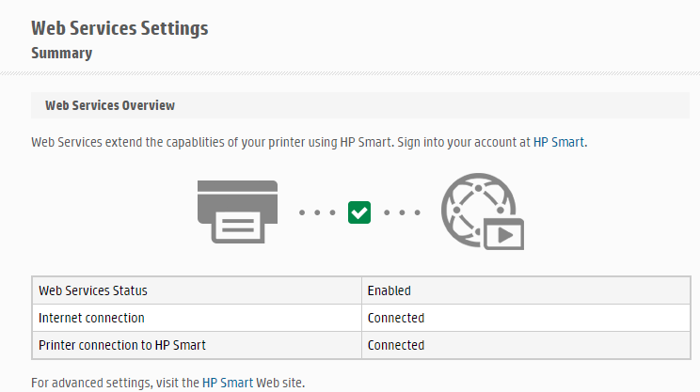700x392 pixels.
Task: Click the gray printer icon
Action: tap(237, 212)
